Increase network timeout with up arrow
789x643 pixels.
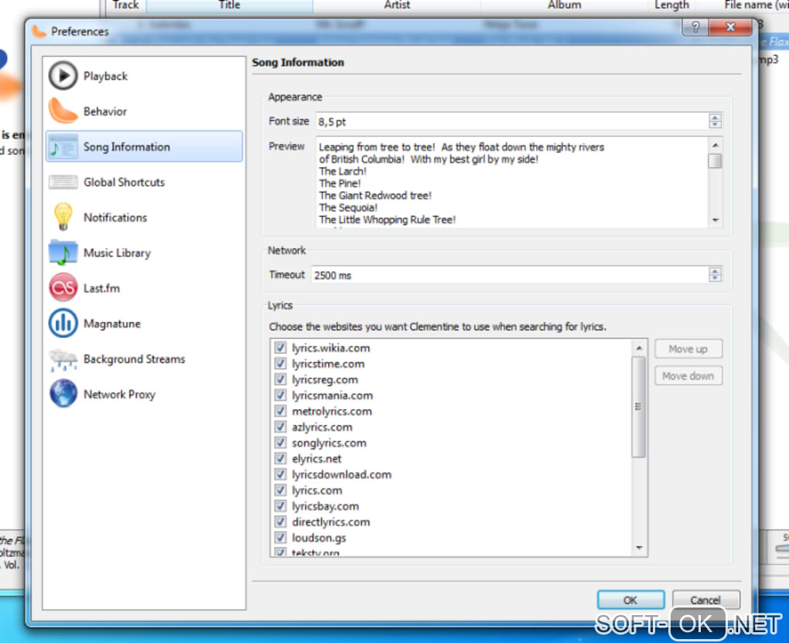pos(715,271)
